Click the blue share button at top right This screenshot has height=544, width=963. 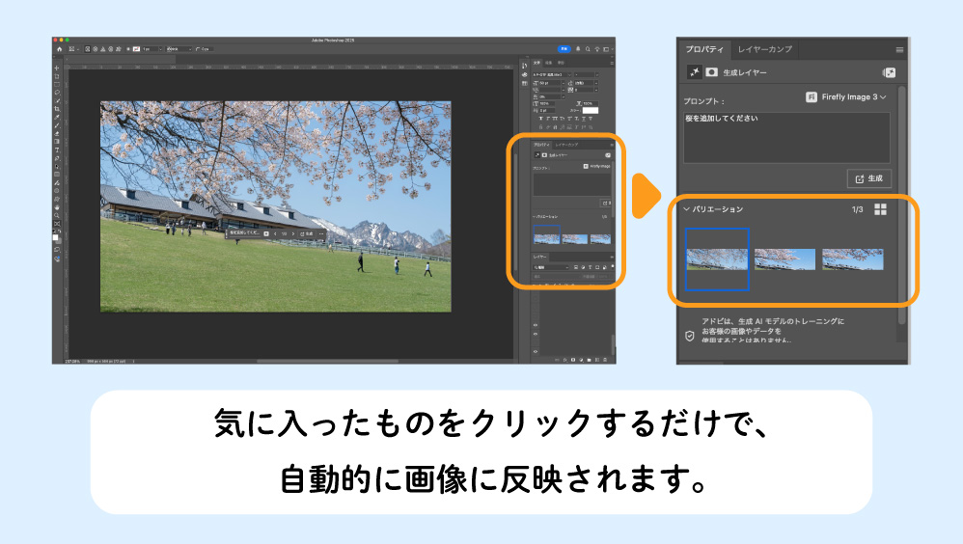click(x=564, y=48)
